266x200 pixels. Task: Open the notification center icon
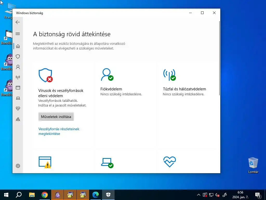[x=258, y=195]
